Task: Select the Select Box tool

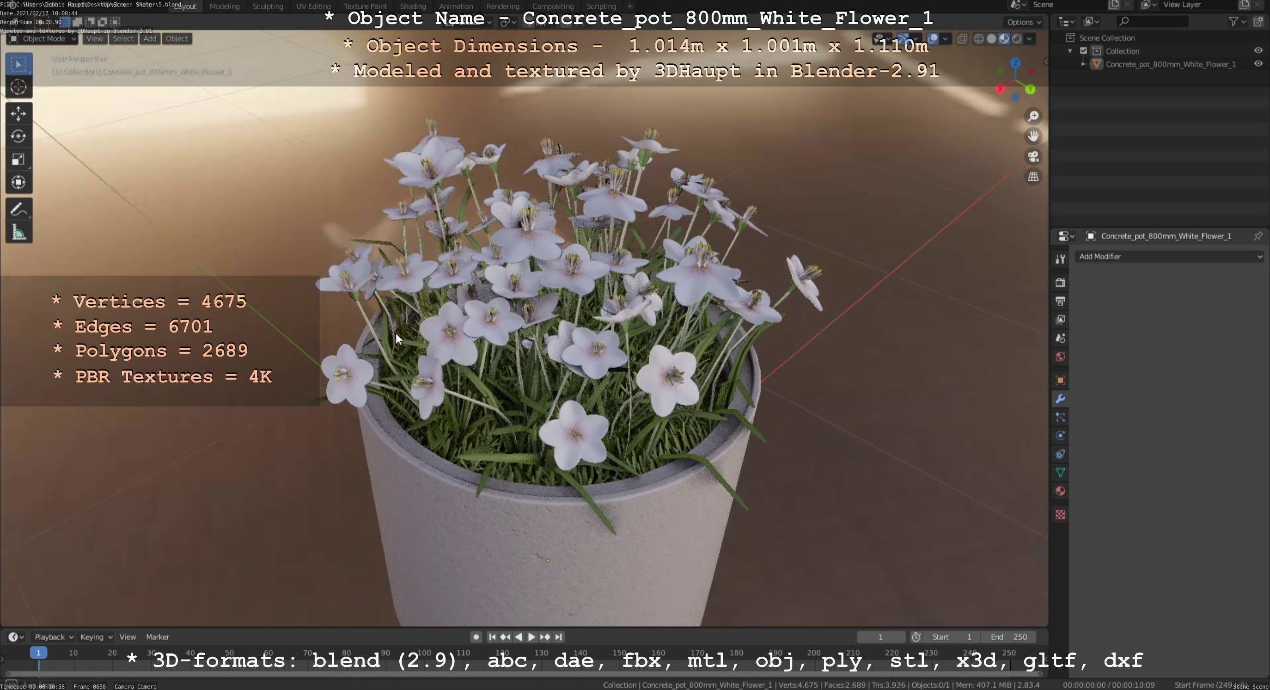Action: coord(19,64)
